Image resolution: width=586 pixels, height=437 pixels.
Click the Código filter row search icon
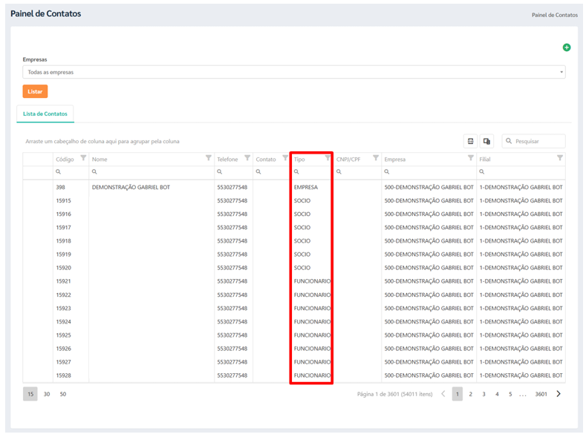(x=58, y=171)
